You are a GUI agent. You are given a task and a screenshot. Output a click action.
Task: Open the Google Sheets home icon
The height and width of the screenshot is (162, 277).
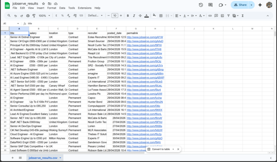click(7, 6)
